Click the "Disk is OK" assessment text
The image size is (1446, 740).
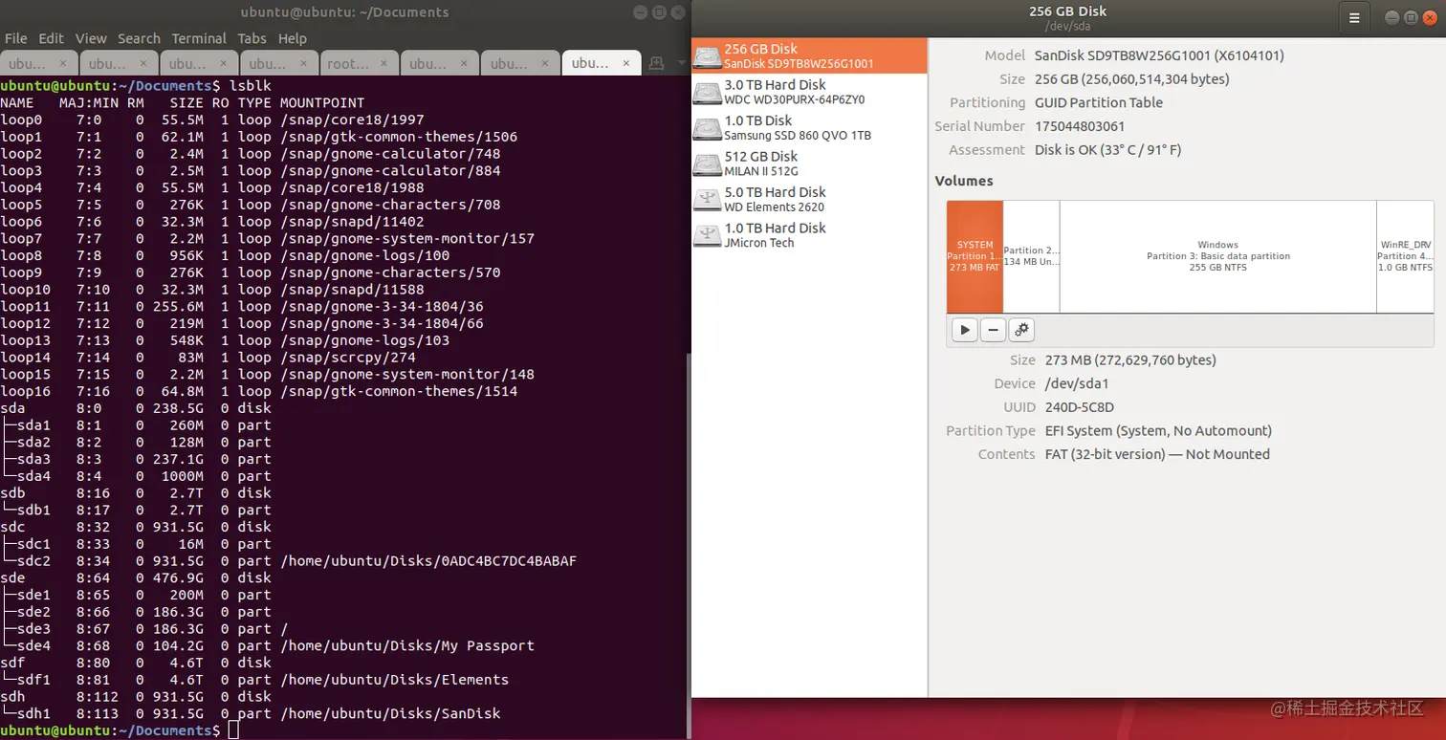(x=1107, y=150)
